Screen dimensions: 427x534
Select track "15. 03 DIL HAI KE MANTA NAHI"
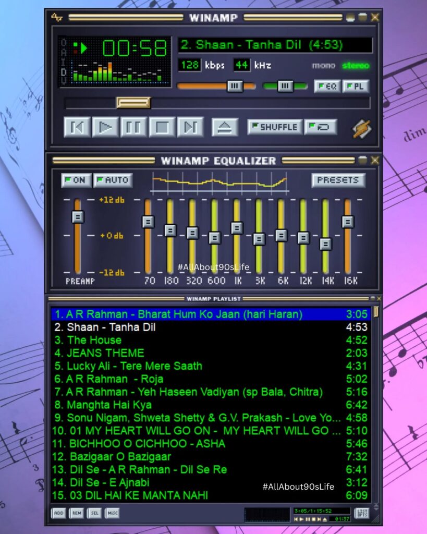coord(211,495)
